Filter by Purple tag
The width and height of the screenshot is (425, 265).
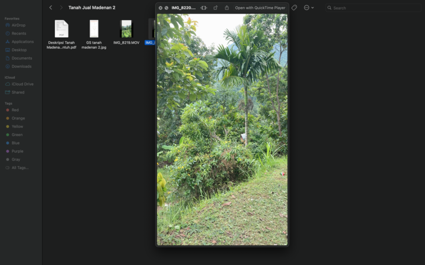[17, 151]
